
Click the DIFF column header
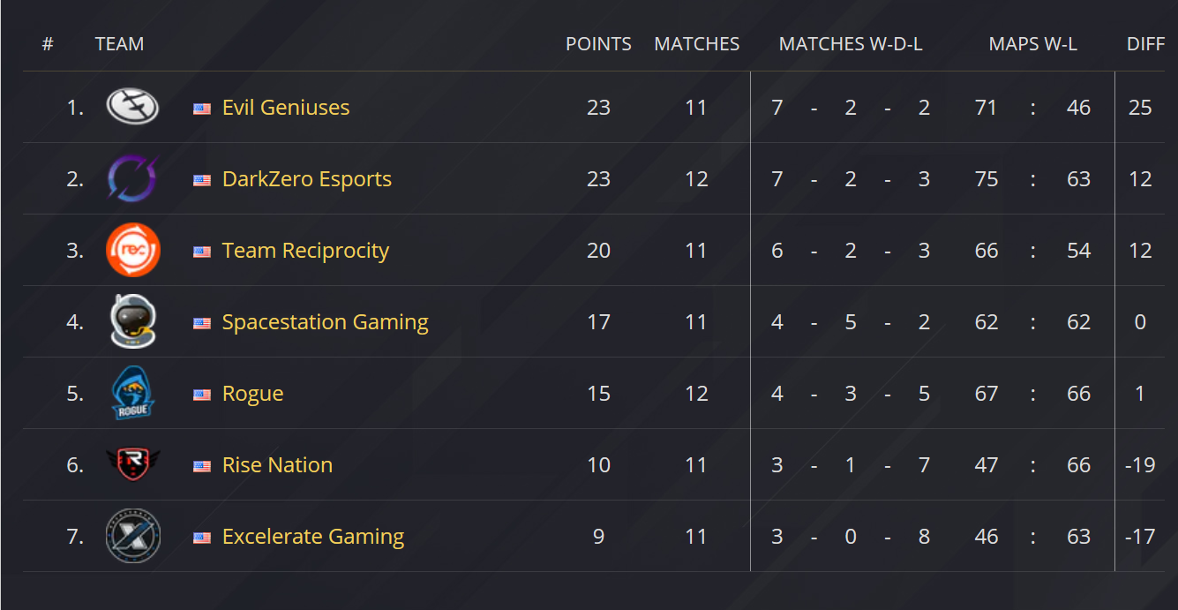coord(1145,44)
